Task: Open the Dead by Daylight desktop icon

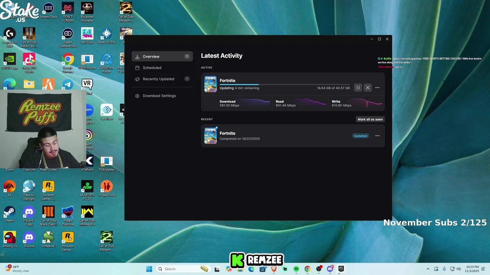Action: pyautogui.click(x=29, y=191)
